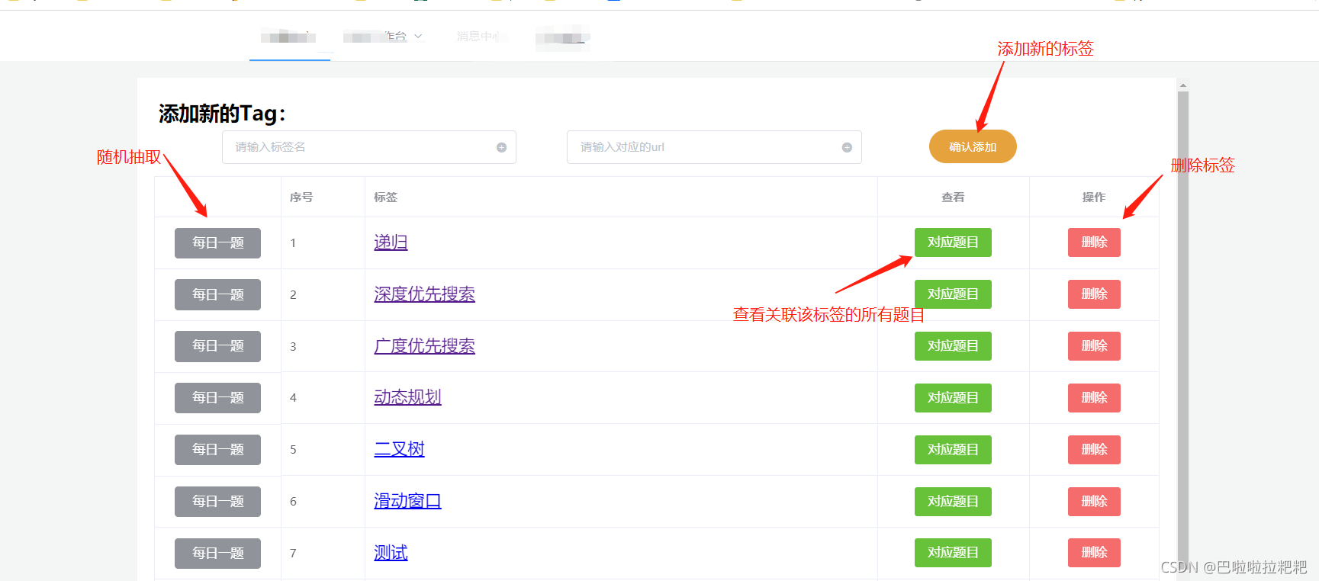Screen dimensions: 1319x581
Task: View 对应题目 for the 二叉树 row
Action: [952, 450]
